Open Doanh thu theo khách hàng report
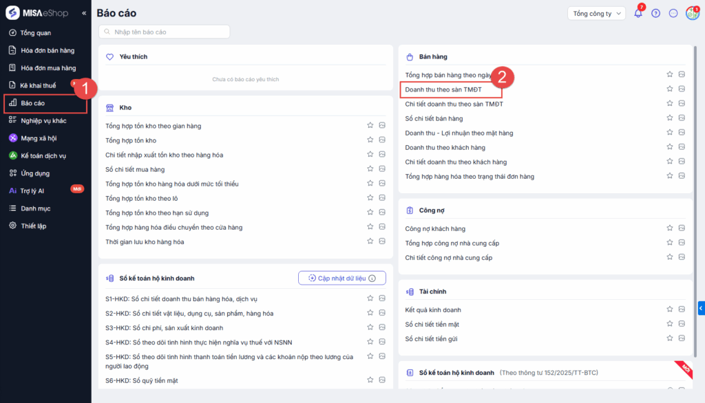Viewport: 705px width, 403px height. point(445,147)
